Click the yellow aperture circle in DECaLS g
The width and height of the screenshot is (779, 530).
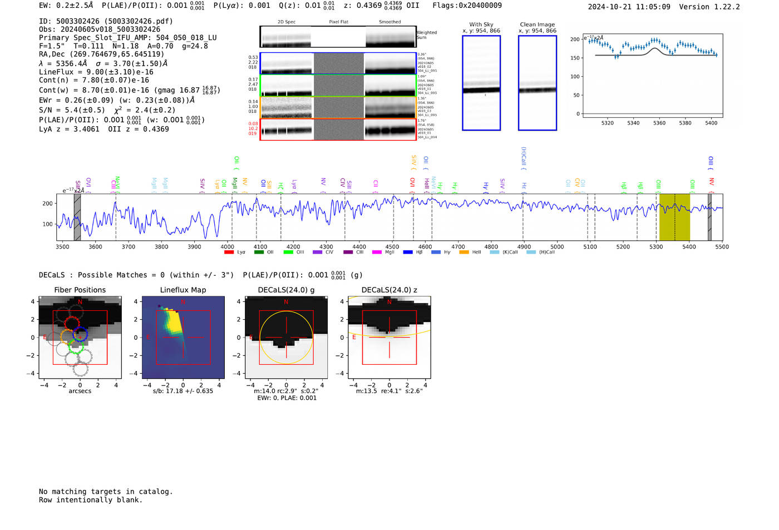point(286,338)
